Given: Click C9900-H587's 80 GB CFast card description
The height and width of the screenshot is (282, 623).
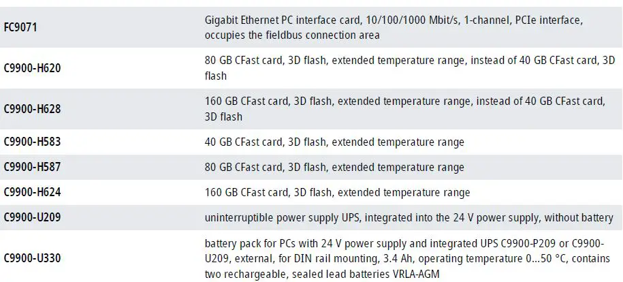Looking at the screenshot, I should pos(334,168).
